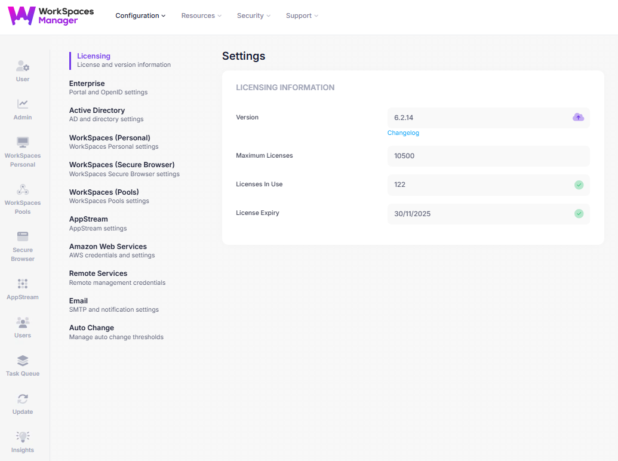This screenshot has width=618, height=461.
Task: Click the cloud upload icon beside Version
Action: coord(578,118)
